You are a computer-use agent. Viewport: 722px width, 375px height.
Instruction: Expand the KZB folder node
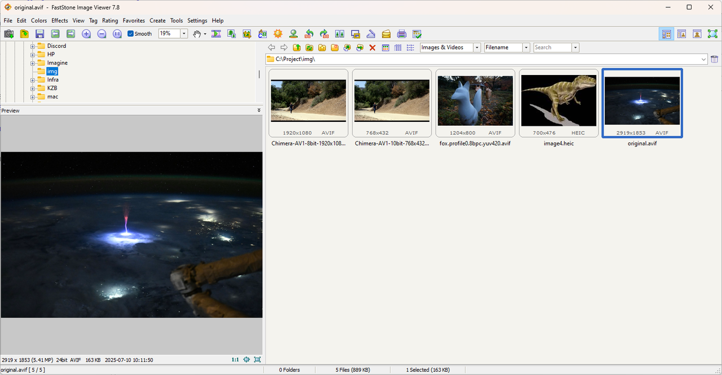33,89
